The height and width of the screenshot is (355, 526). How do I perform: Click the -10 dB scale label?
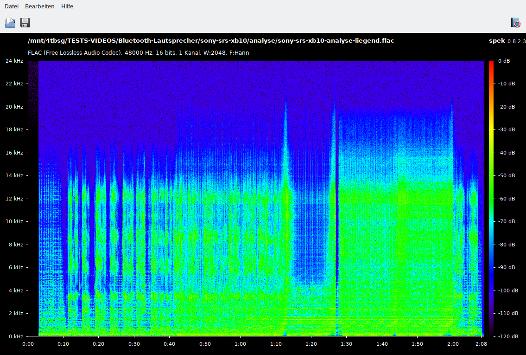506,84
